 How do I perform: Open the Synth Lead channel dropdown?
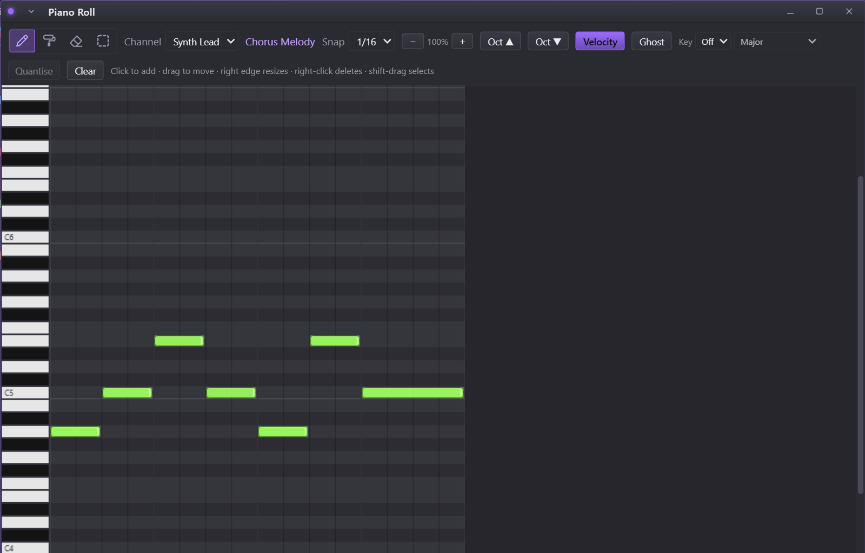pyautogui.click(x=202, y=42)
